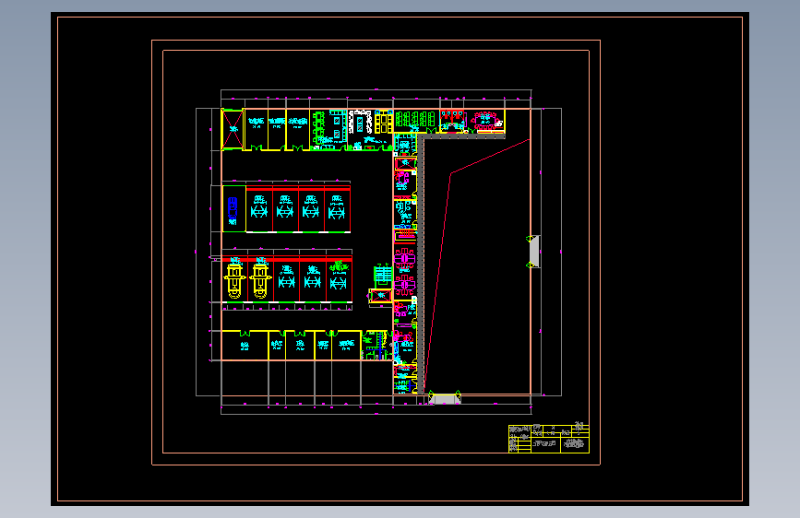The image size is (800, 518).
Task: Select the magenta round conference table
Action: [485, 121]
